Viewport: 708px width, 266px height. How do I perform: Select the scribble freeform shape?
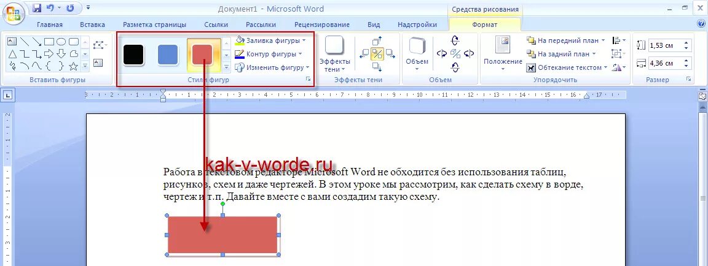pos(12,66)
